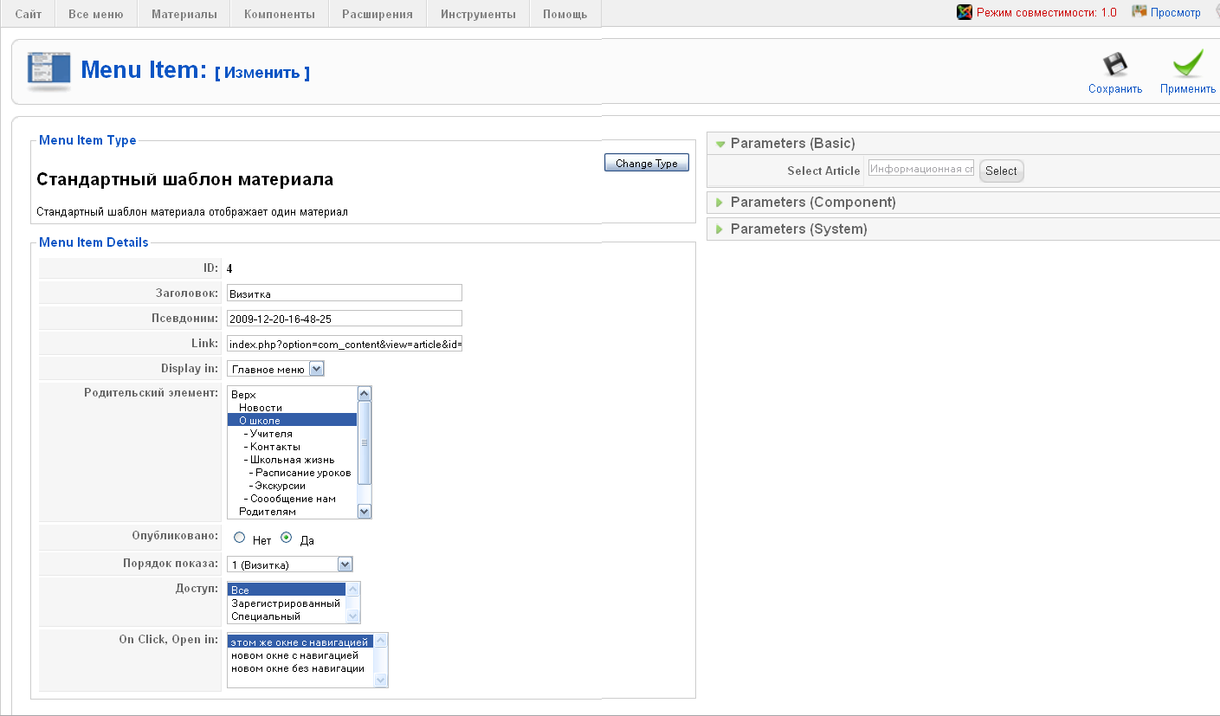Click the Select article button

(x=1001, y=171)
